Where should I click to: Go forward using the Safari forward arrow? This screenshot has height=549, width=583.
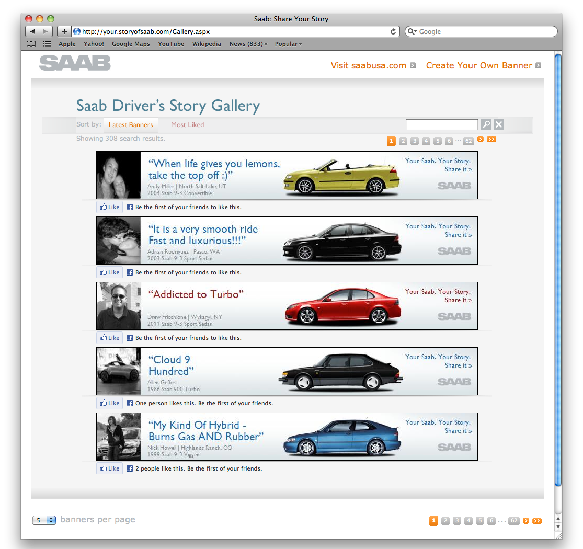point(45,31)
